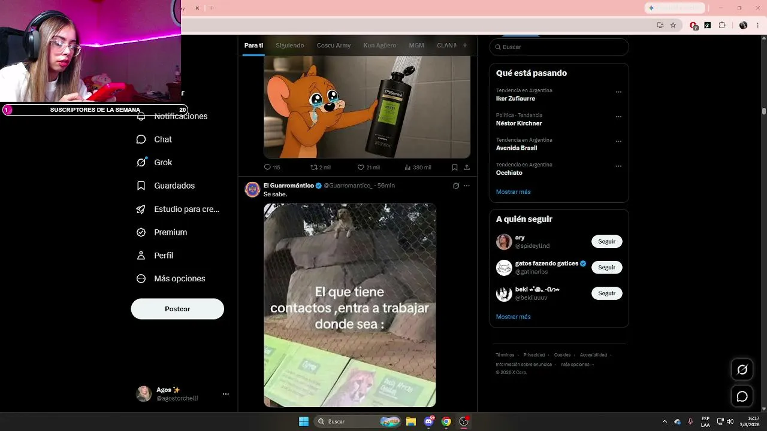Open the Kun Agüero timeline tab
This screenshot has height=431, width=767.
[379, 45]
